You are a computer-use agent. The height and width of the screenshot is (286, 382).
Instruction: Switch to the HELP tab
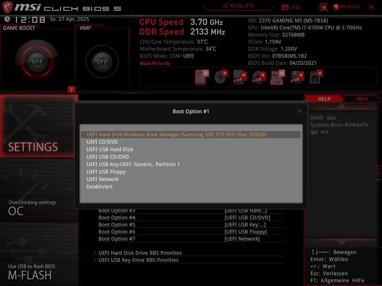click(324, 99)
